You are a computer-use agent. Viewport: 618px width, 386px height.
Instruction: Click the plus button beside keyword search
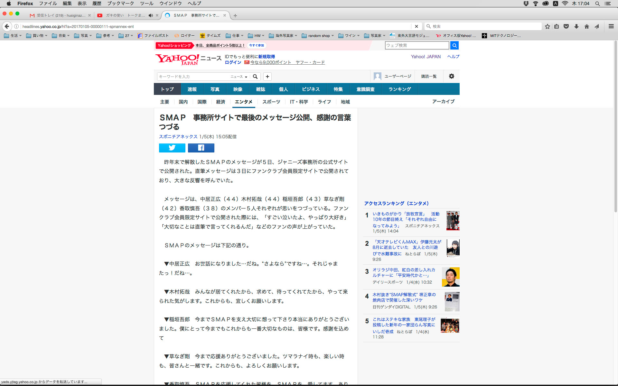tap(267, 77)
